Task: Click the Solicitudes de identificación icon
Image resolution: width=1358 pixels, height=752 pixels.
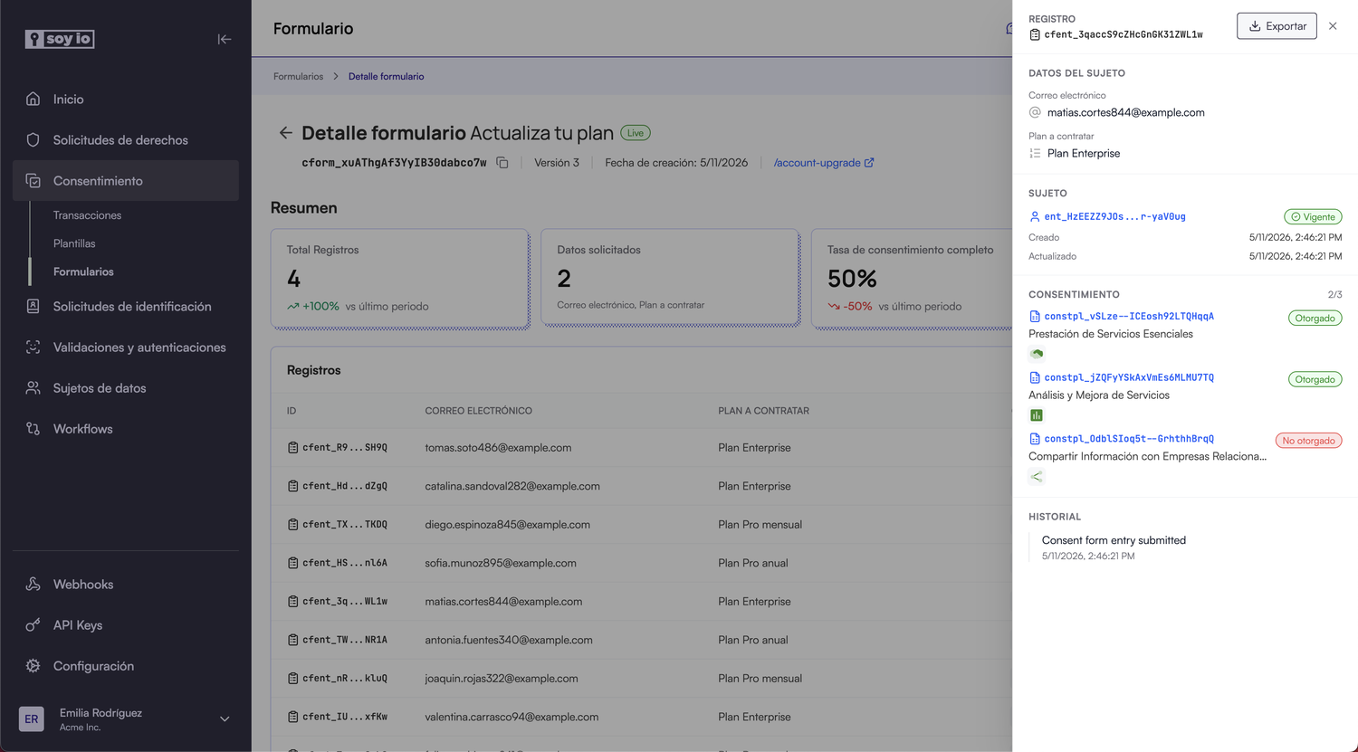Action: point(33,306)
